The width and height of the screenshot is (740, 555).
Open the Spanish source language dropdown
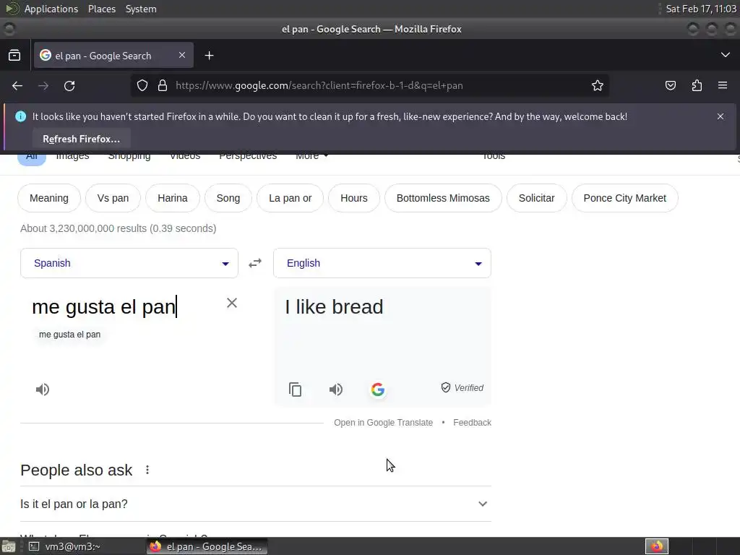click(x=129, y=263)
